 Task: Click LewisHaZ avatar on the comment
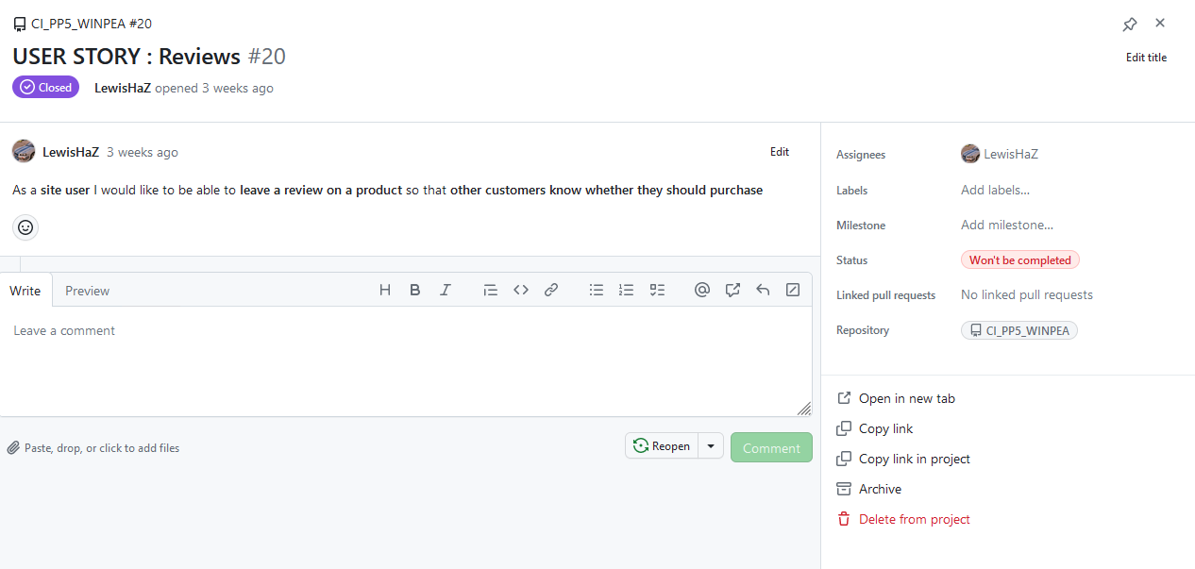point(24,151)
